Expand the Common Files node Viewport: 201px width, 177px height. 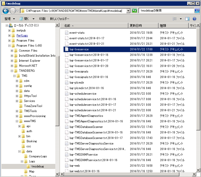click(x=12, y=51)
